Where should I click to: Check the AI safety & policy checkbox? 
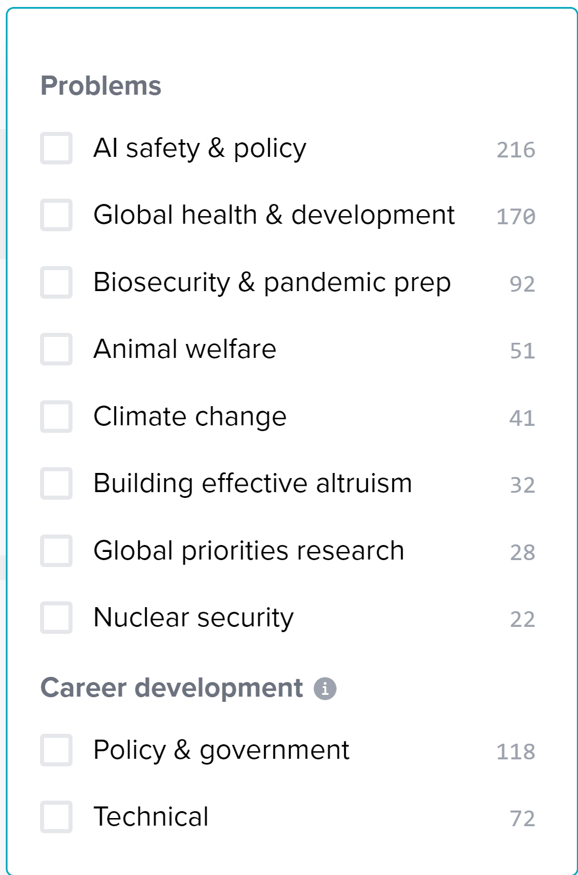click(56, 148)
